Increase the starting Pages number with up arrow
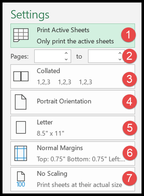The height and width of the screenshot is (196, 144). point(66,53)
